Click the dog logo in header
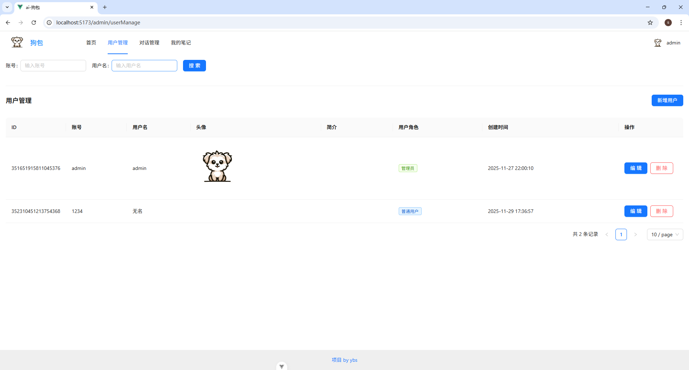Screen dimensions: 689x370 (17, 42)
